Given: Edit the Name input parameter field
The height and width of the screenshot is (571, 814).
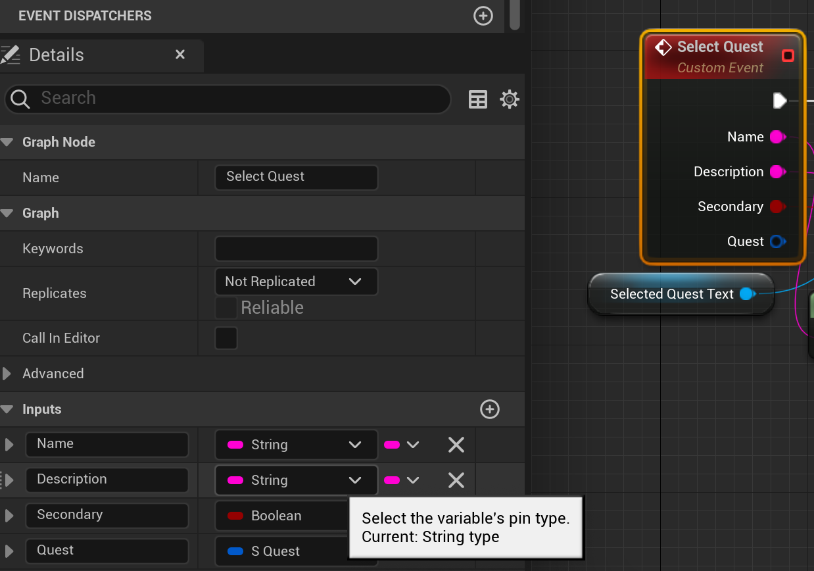Looking at the screenshot, I should pos(107,445).
